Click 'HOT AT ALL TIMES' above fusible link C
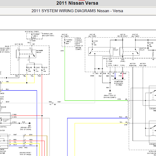This screenshot has width=156, height=156. tap(32, 32)
